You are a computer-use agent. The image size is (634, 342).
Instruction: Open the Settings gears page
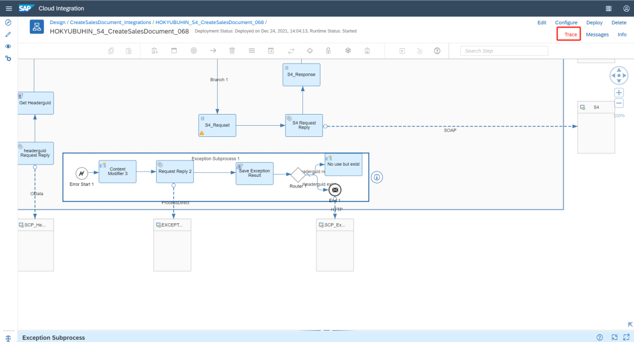tap(8, 58)
